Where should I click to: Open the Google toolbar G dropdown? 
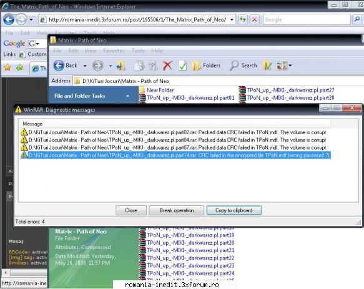coord(34,44)
